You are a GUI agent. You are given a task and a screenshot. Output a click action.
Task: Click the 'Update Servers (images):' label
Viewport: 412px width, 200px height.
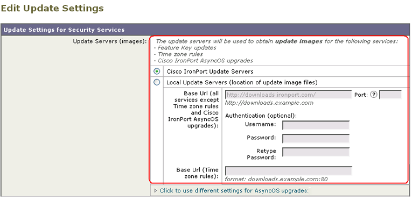tap(109, 41)
